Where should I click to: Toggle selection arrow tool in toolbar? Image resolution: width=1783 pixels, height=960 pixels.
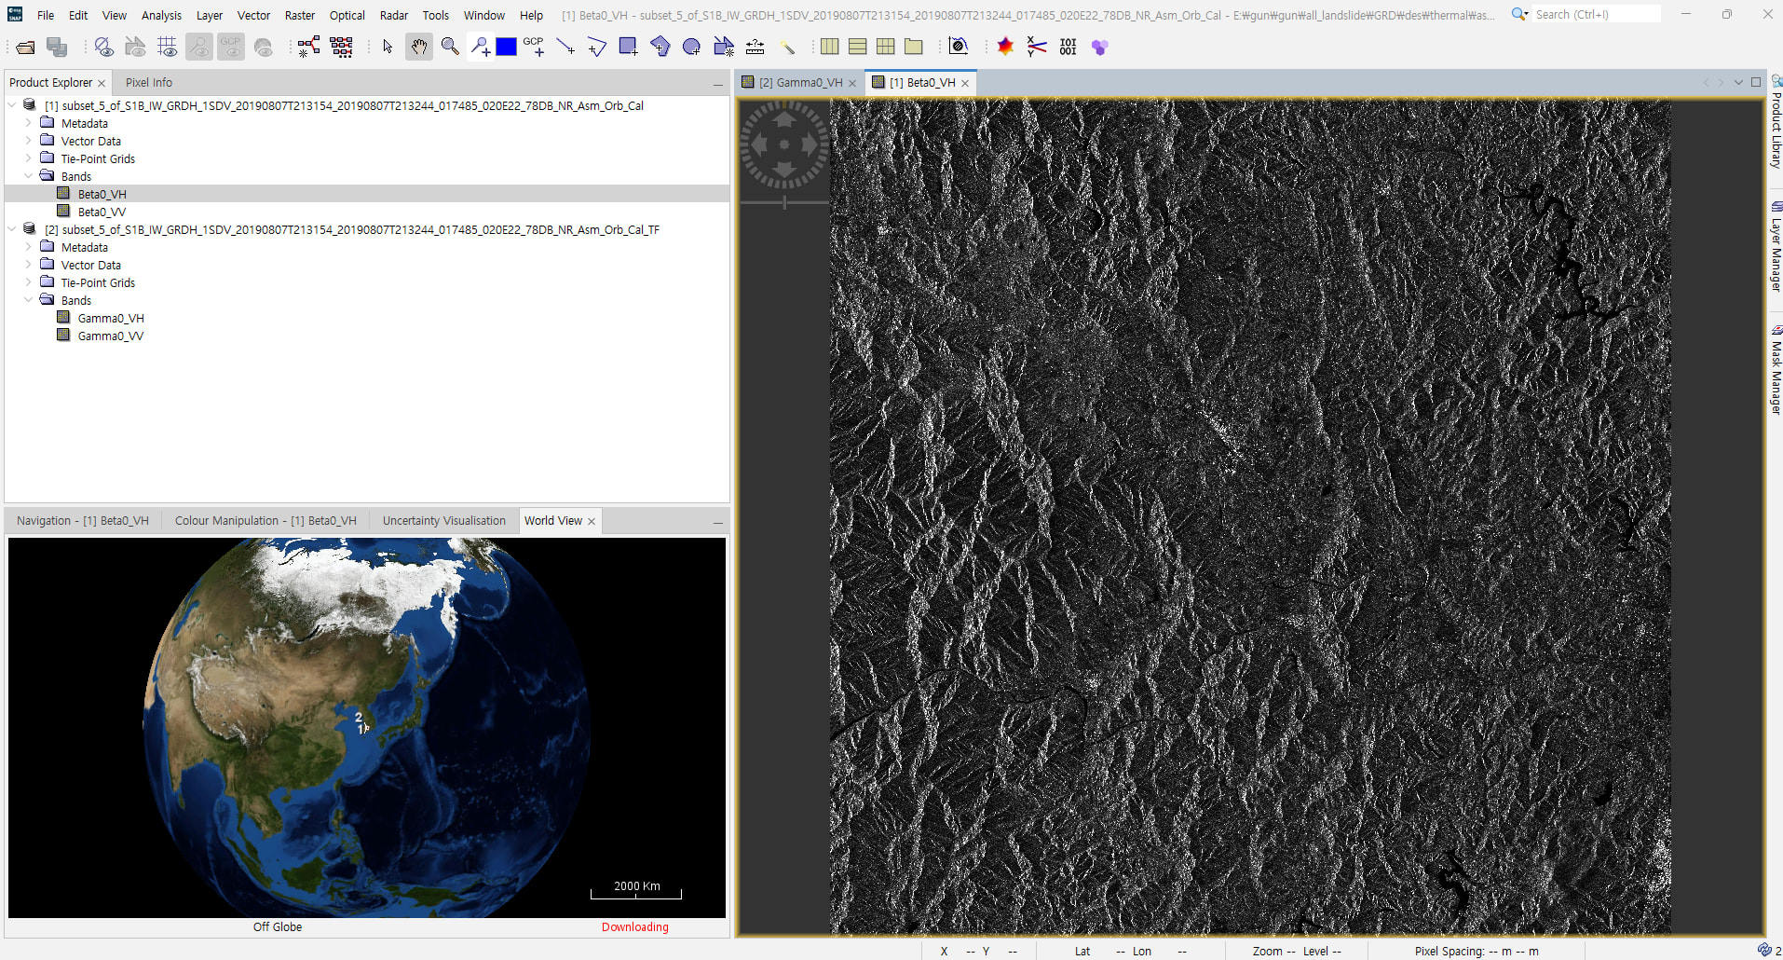[388, 47]
